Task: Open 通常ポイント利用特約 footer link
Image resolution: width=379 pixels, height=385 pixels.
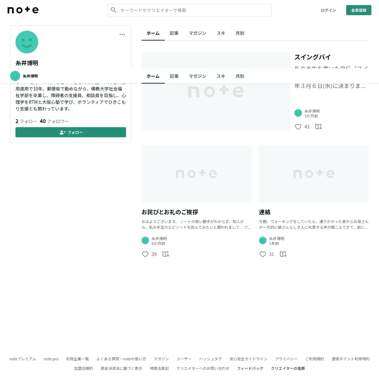Action: [351, 359]
